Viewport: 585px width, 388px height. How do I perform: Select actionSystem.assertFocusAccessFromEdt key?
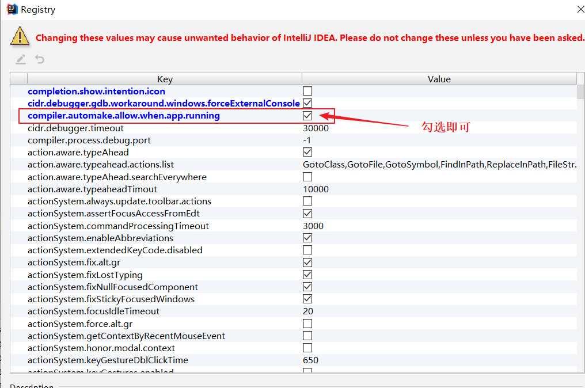pyautogui.click(x=113, y=214)
